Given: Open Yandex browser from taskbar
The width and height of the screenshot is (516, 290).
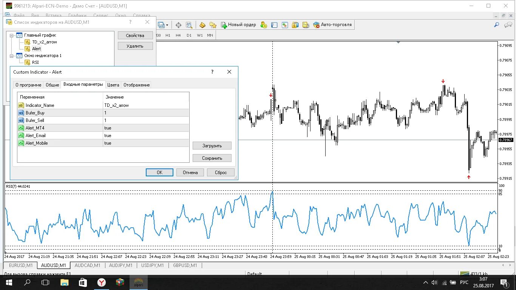Looking at the screenshot, I should click(102, 282).
